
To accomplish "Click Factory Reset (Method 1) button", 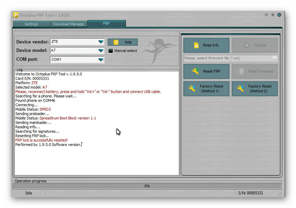I will coord(206,89).
